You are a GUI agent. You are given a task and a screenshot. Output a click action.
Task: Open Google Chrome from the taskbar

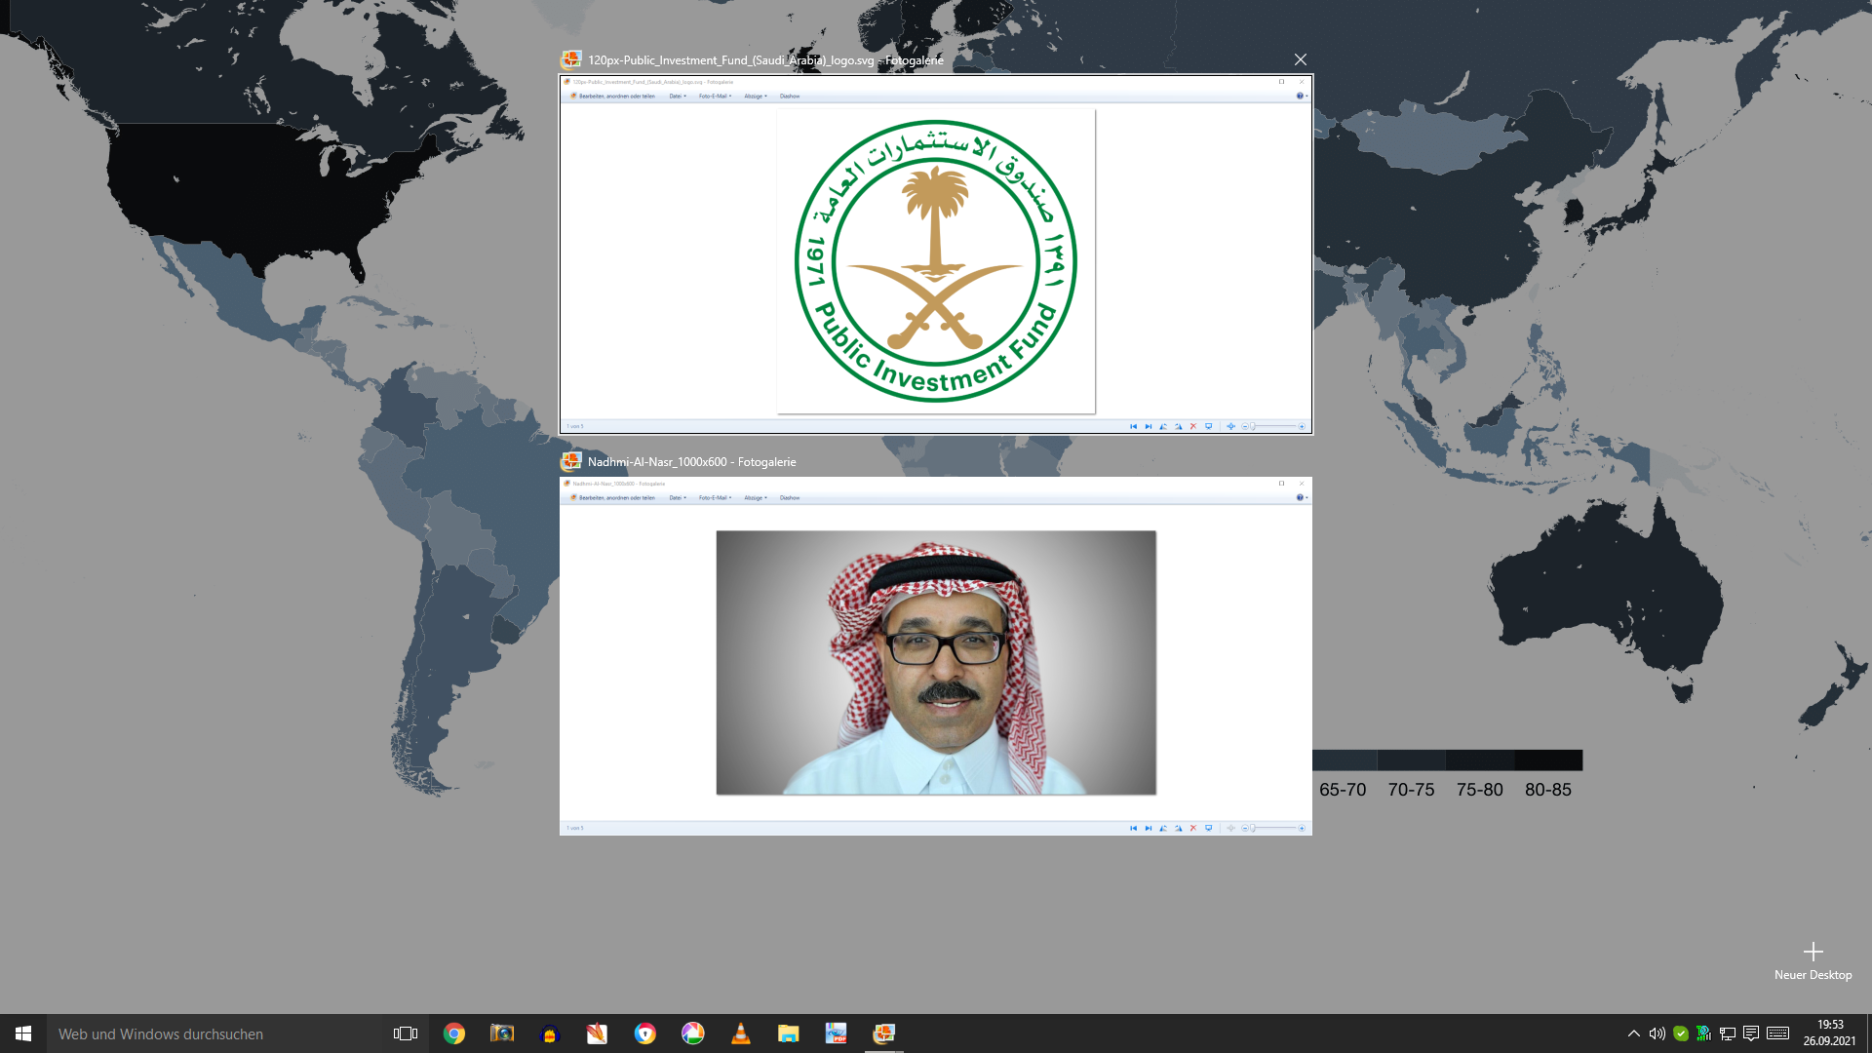pyautogui.click(x=454, y=1033)
